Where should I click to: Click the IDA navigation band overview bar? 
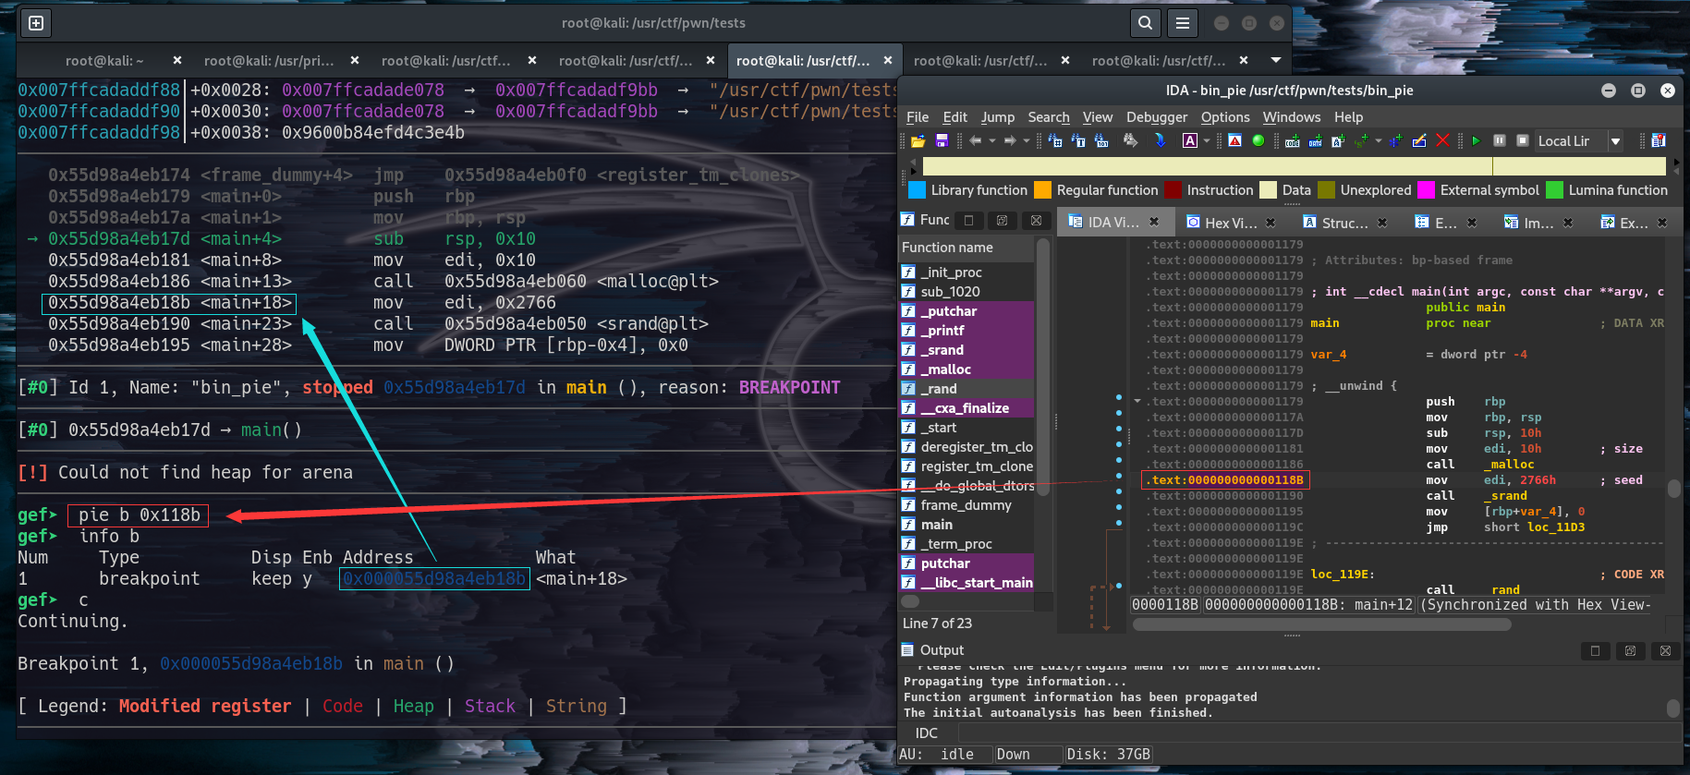pyautogui.click(x=1294, y=166)
